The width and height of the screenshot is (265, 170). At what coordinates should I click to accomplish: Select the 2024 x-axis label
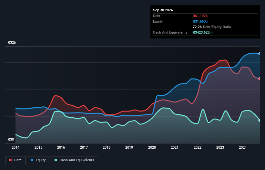(x=243, y=147)
